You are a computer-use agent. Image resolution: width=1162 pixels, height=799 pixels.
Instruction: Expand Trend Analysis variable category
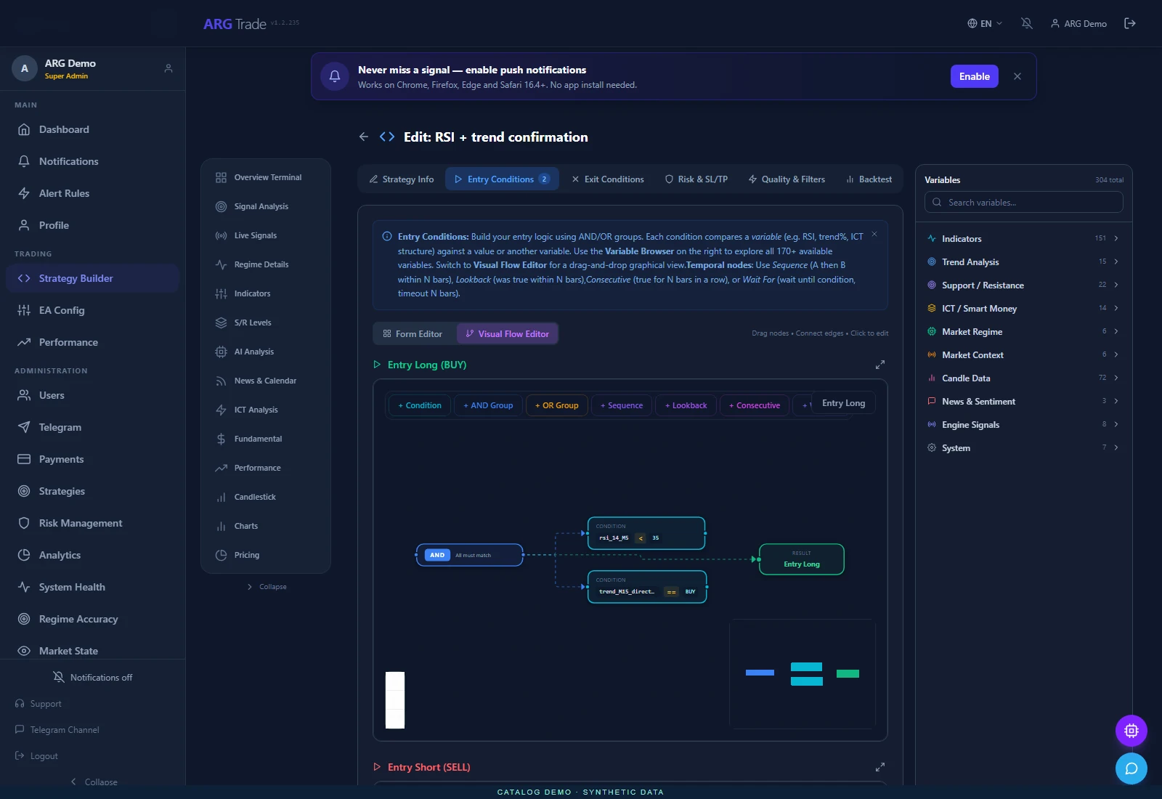click(x=1024, y=261)
